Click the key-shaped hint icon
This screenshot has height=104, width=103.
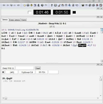[52, 5]
